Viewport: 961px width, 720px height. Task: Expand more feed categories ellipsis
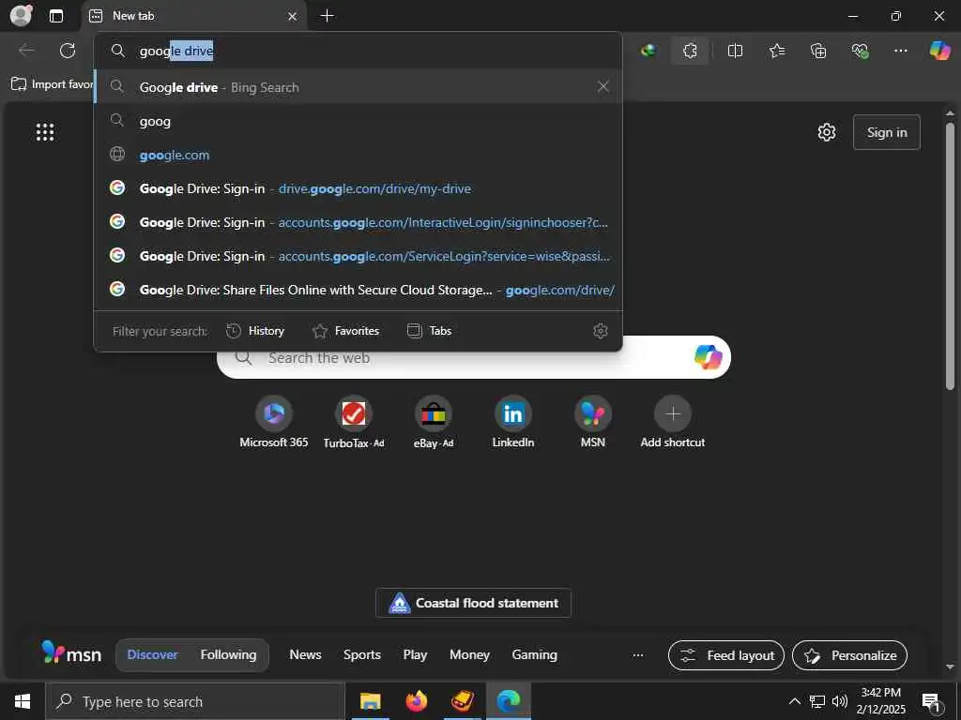(638, 655)
